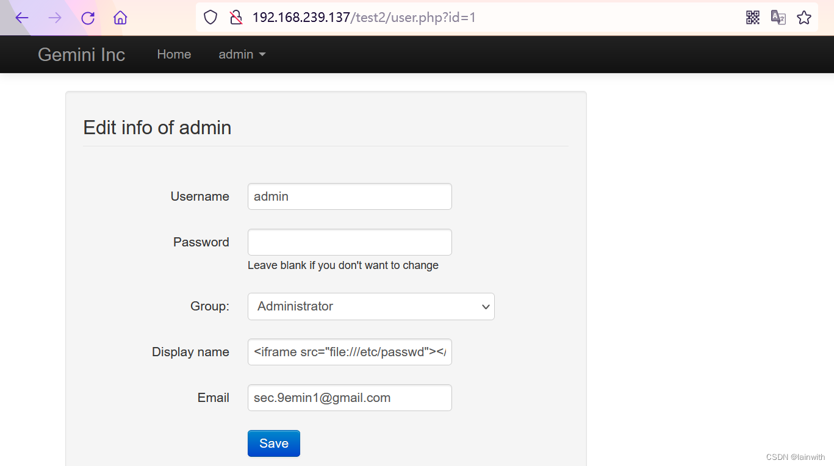Image resolution: width=834 pixels, height=466 pixels.
Task: Go to Home in the navbar
Action: (x=174, y=54)
